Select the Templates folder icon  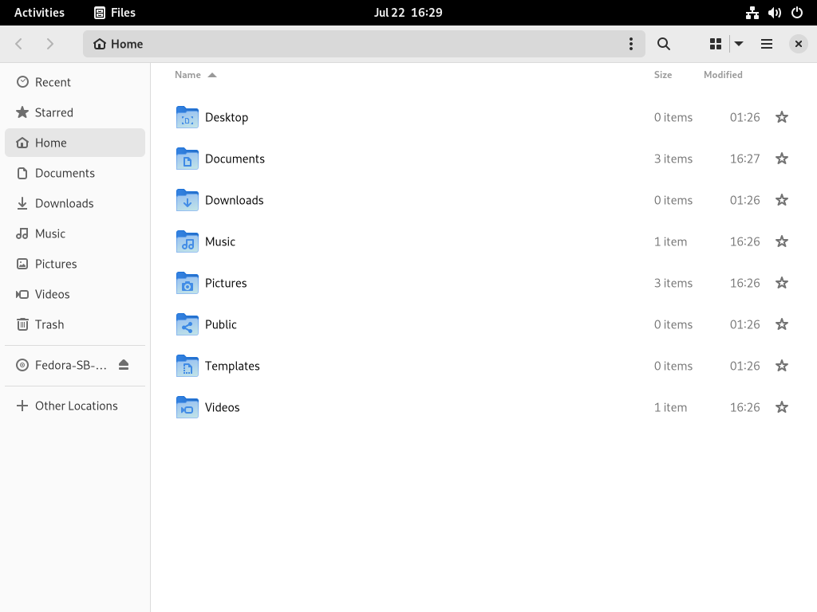187,366
